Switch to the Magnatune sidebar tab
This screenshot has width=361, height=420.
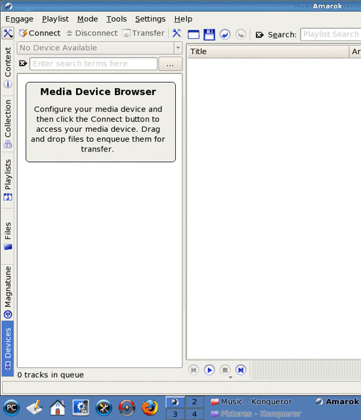tap(8, 292)
